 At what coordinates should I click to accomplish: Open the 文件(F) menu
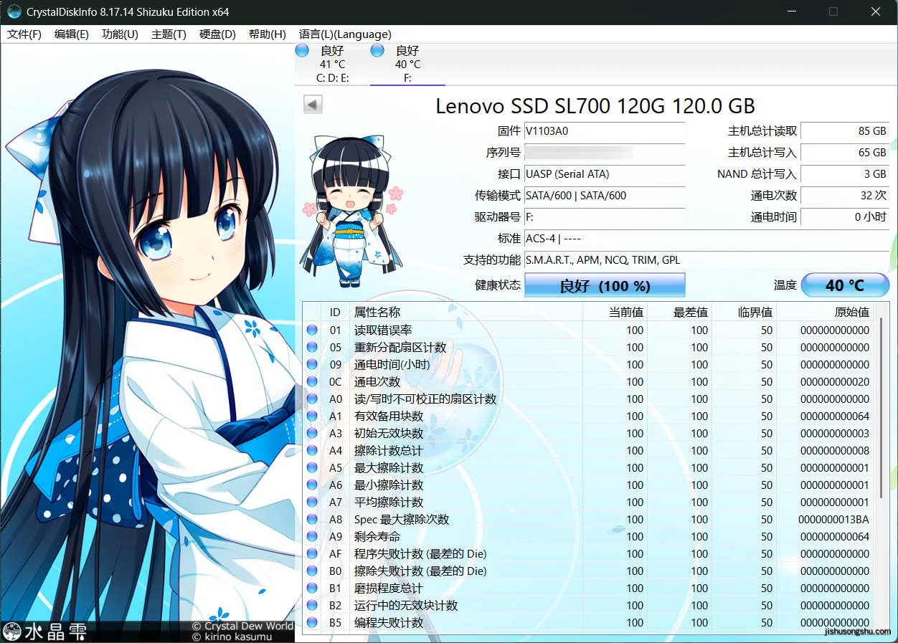(24, 34)
